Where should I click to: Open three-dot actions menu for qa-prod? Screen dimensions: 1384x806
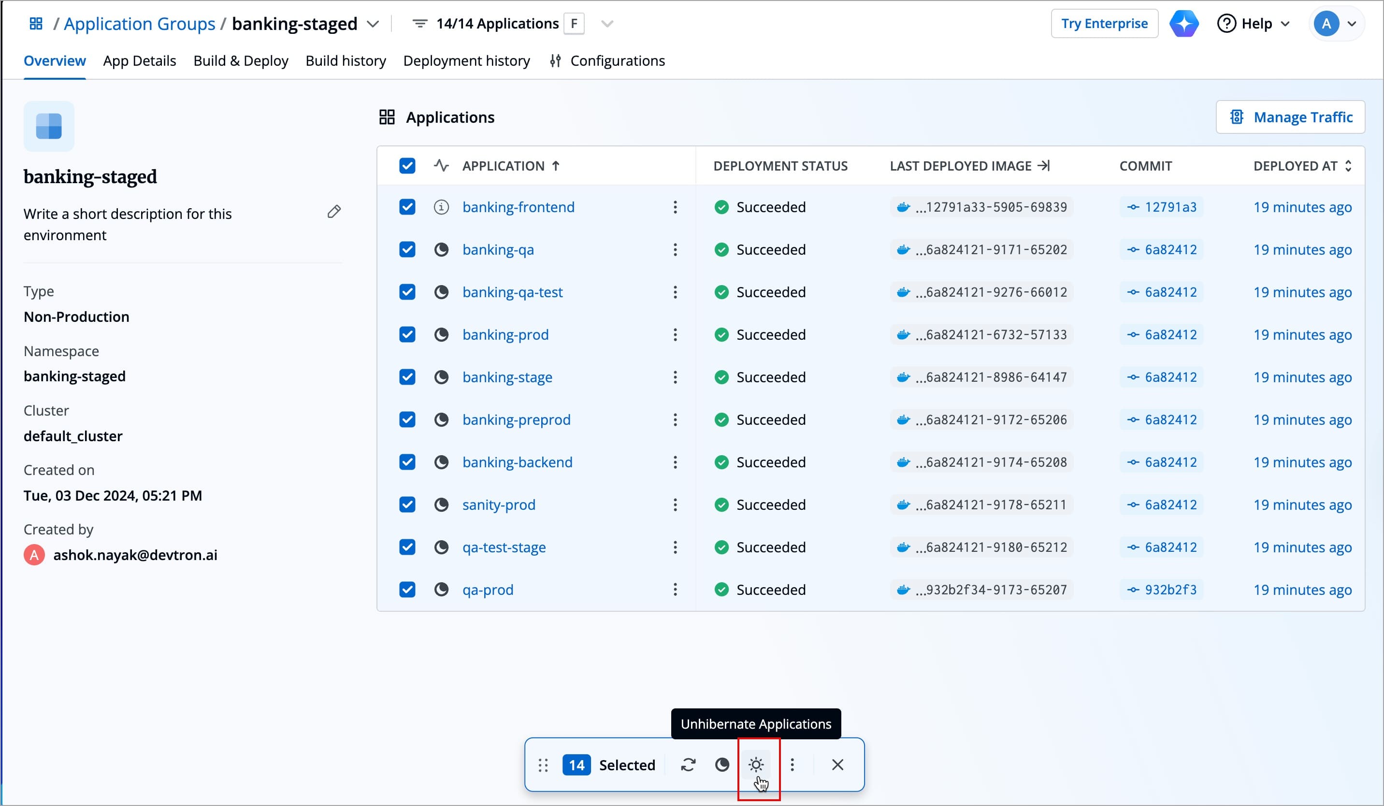[x=675, y=589]
